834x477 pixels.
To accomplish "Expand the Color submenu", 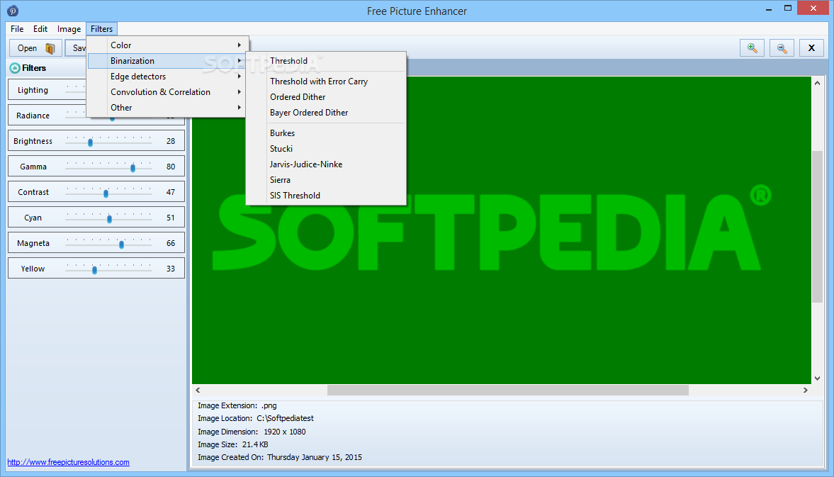I will point(166,45).
